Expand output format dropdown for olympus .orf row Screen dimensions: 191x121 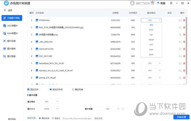click(x=151, y=71)
